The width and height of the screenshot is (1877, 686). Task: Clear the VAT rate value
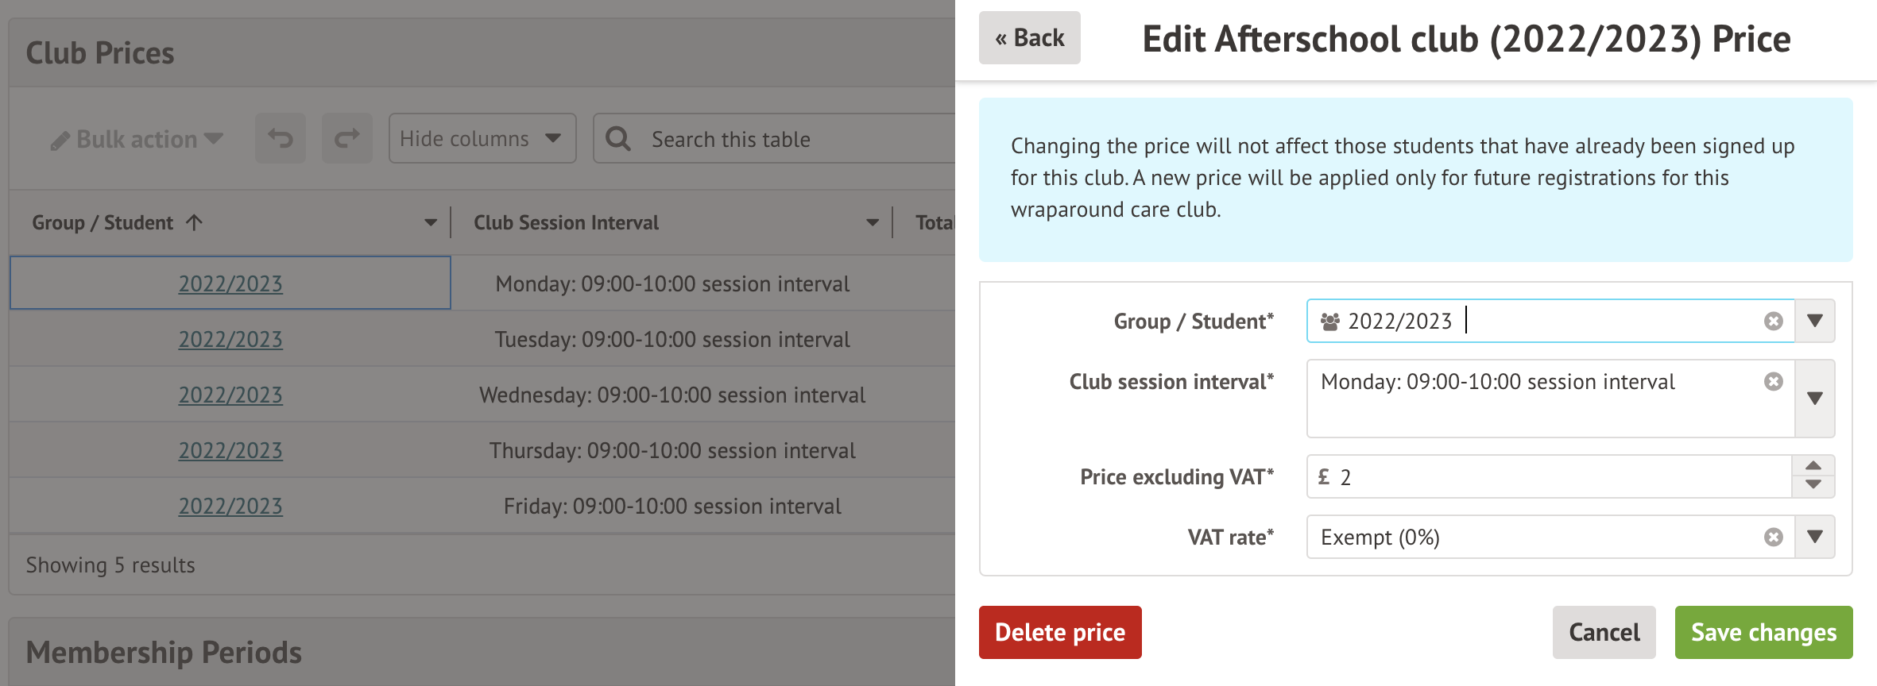tap(1773, 538)
